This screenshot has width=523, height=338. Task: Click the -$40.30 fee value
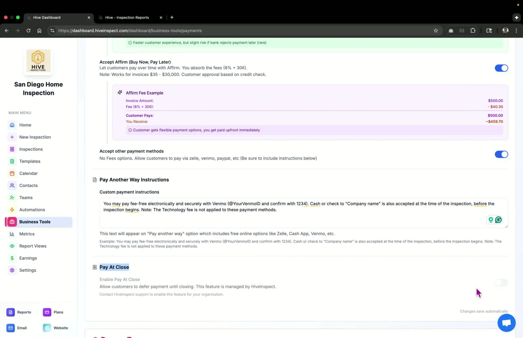click(495, 107)
